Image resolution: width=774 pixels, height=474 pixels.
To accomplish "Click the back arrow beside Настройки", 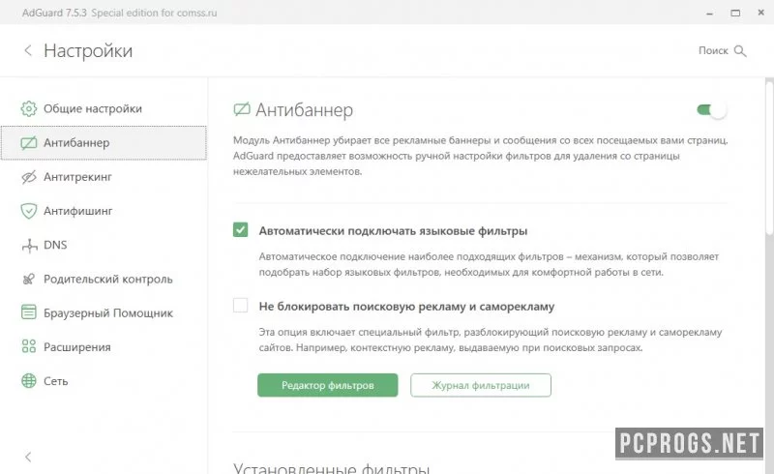I will pyautogui.click(x=28, y=50).
